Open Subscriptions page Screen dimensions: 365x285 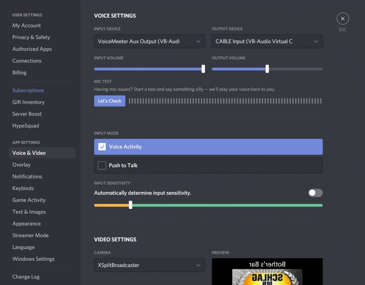click(x=28, y=90)
